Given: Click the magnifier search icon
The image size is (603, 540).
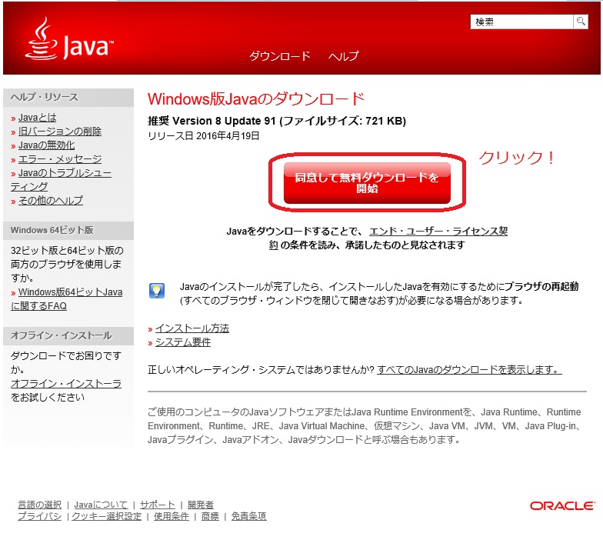Looking at the screenshot, I should click(581, 22).
